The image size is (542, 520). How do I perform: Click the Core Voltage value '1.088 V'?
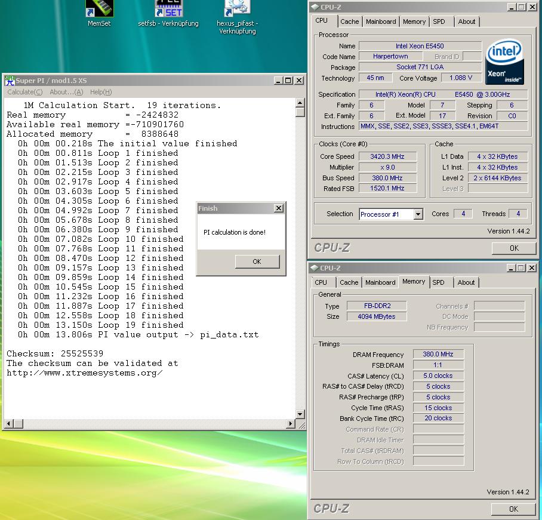(461, 78)
